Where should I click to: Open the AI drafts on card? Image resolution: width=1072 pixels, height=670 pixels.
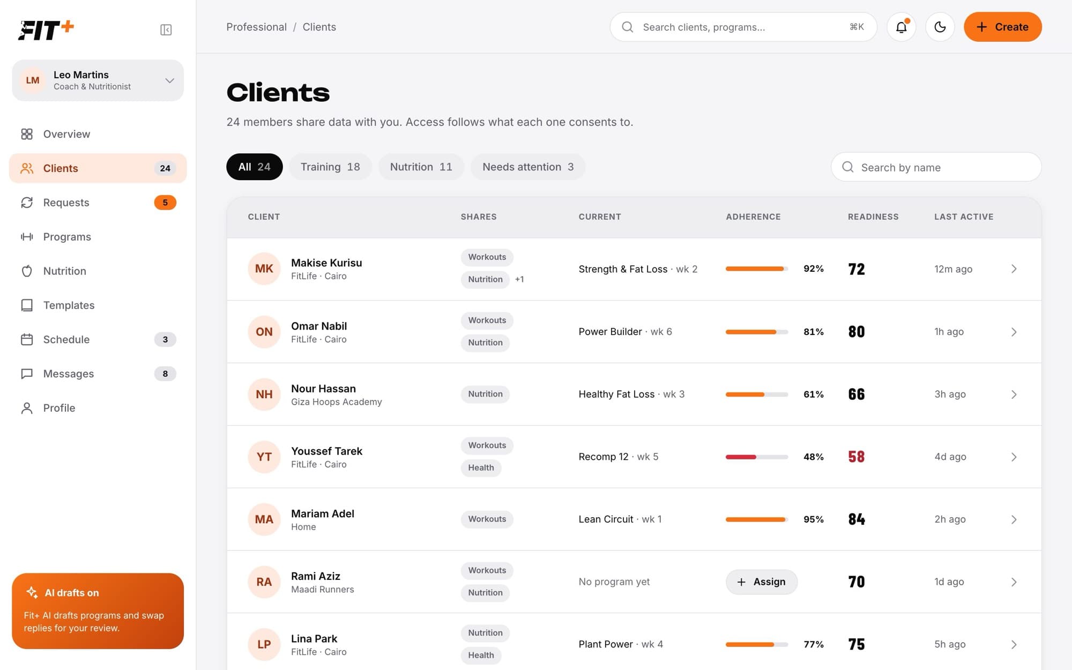[x=98, y=611]
